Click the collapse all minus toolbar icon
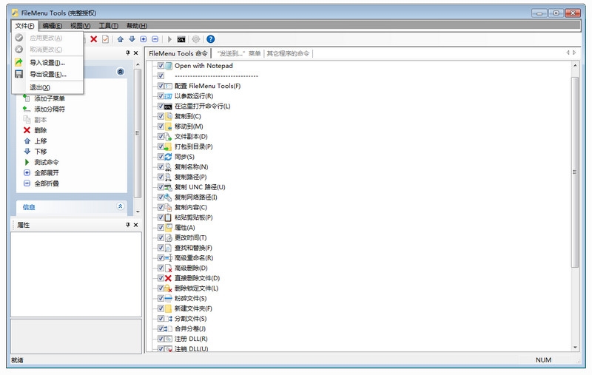 (155, 39)
